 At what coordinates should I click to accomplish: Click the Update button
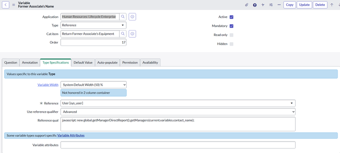pyautogui.click(x=304, y=5)
